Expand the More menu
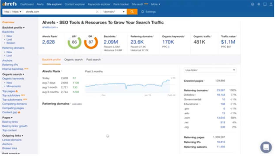Image resolution: width=275 pixels, height=159 pixels. click(x=155, y=4)
